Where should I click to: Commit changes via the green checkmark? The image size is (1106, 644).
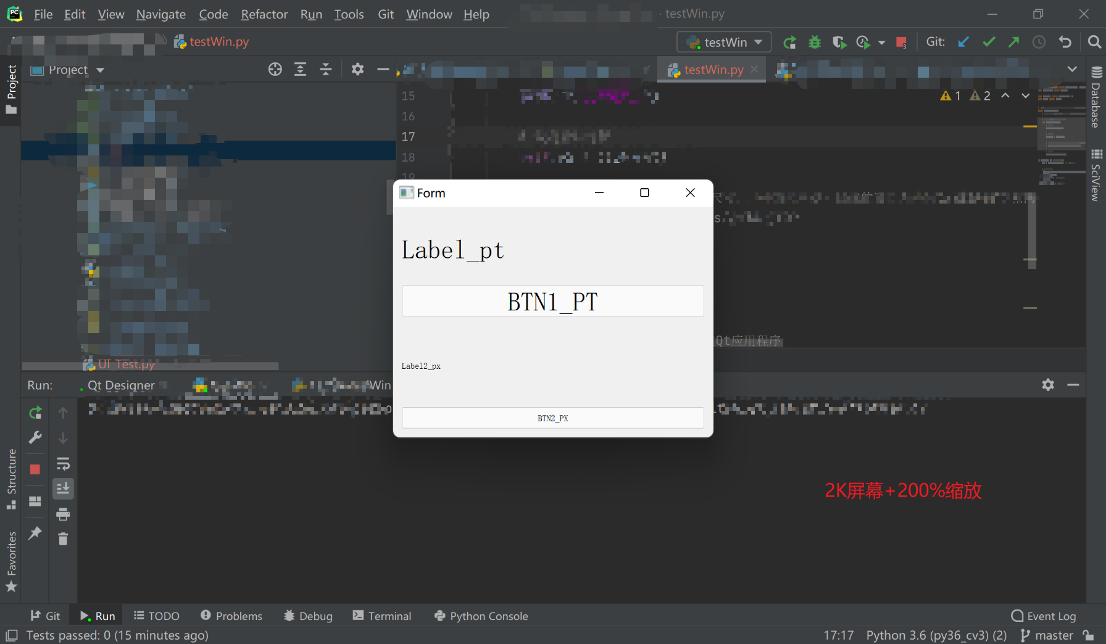click(x=989, y=42)
